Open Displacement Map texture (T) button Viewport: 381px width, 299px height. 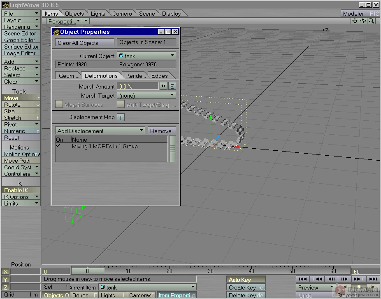[x=121, y=117]
